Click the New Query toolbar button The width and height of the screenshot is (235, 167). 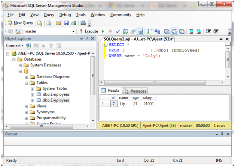click(x=20, y=23)
